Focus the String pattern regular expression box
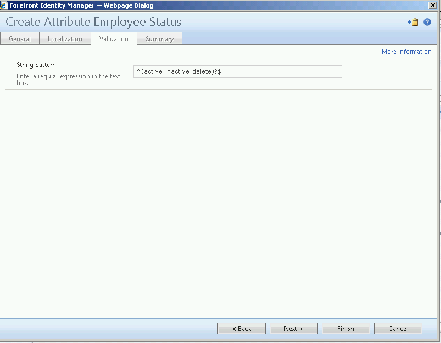The width and height of the screenshot is (441, 343). (x=238, y=71)
